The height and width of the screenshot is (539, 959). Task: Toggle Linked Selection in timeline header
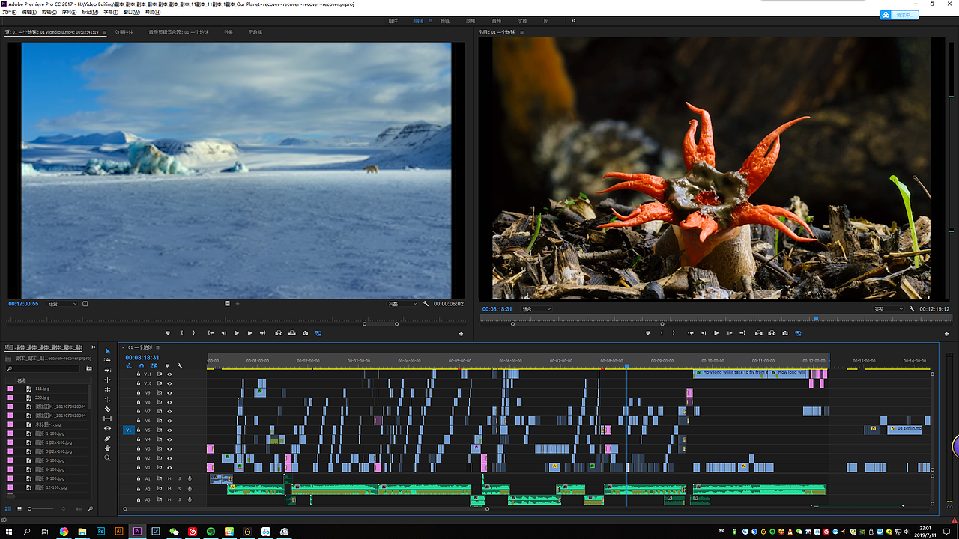coord(154,366)
